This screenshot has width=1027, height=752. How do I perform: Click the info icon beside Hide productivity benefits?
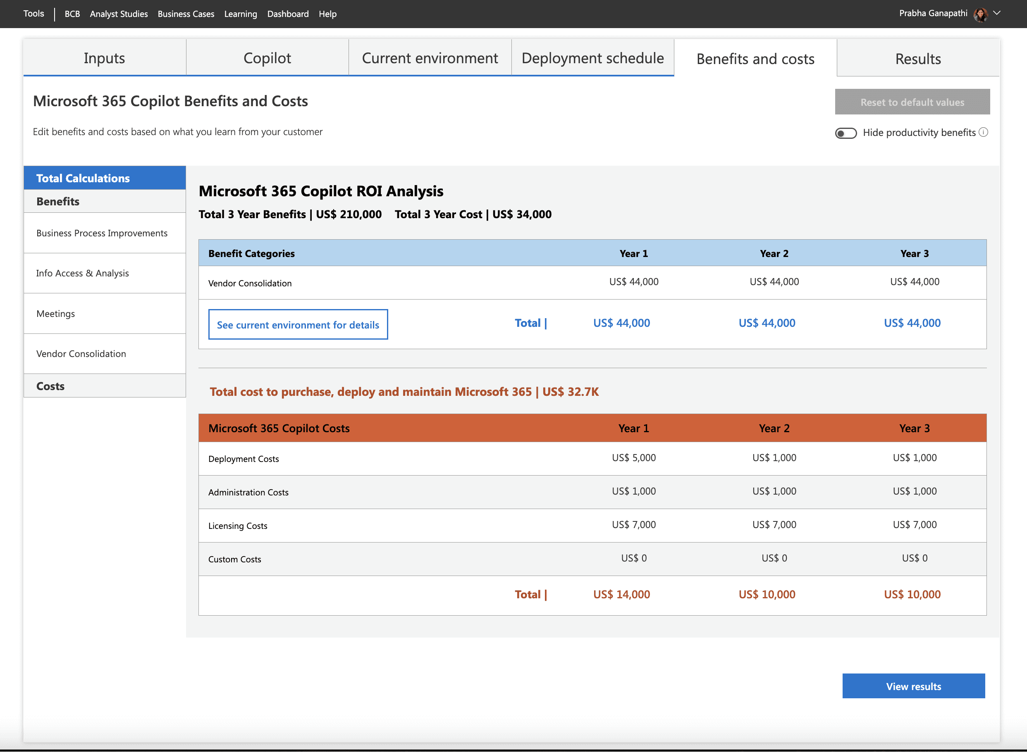(x=983, y=132)
